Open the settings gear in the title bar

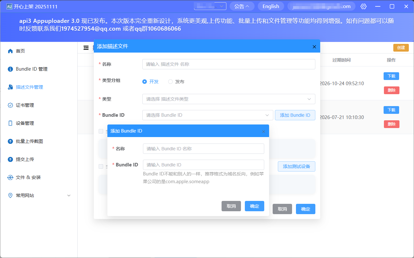pos(363,6)
